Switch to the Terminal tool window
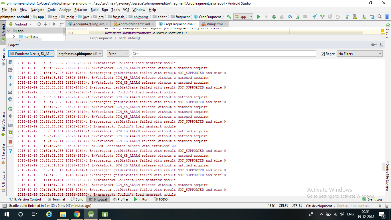 (57, 199)
